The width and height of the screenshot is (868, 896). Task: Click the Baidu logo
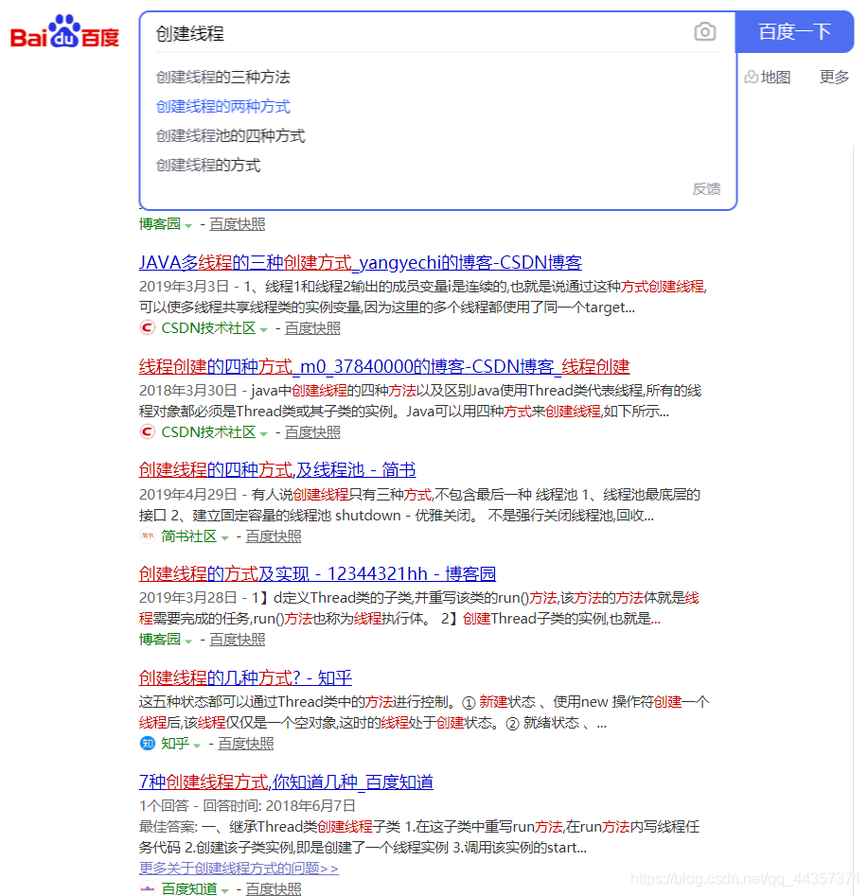(x=64, y=31)
